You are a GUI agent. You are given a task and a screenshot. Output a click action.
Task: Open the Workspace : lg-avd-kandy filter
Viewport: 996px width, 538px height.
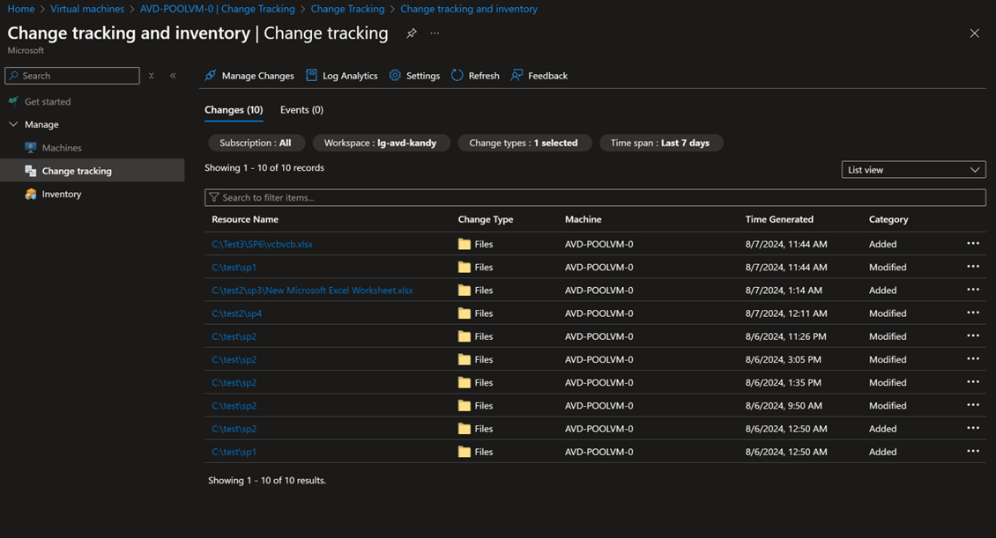[381, 143]
